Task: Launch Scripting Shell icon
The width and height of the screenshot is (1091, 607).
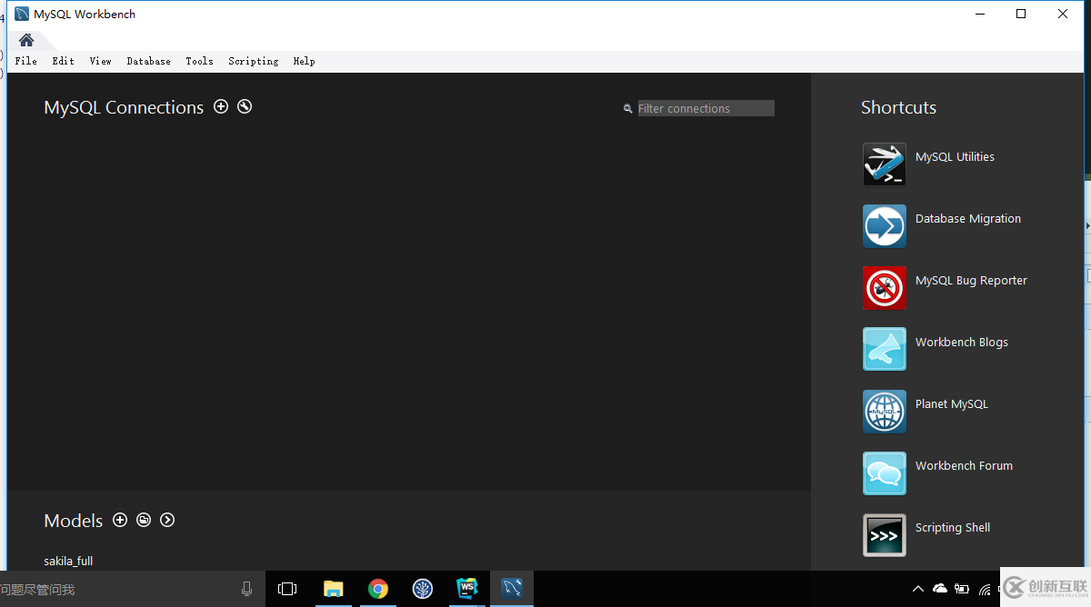Action: [x=885, y=535]
